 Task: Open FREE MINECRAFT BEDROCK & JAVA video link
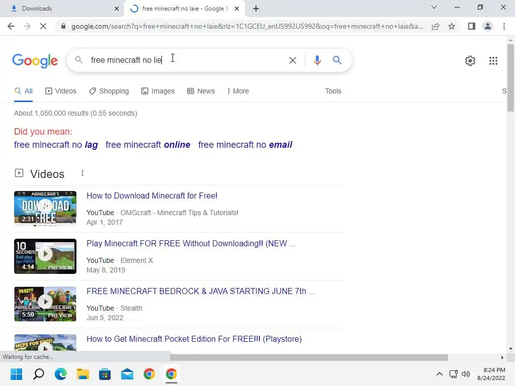tap(201, 292)
